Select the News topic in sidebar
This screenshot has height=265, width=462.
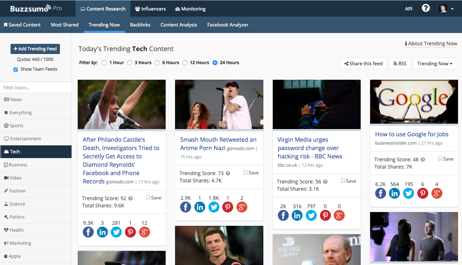pos(36,100)
